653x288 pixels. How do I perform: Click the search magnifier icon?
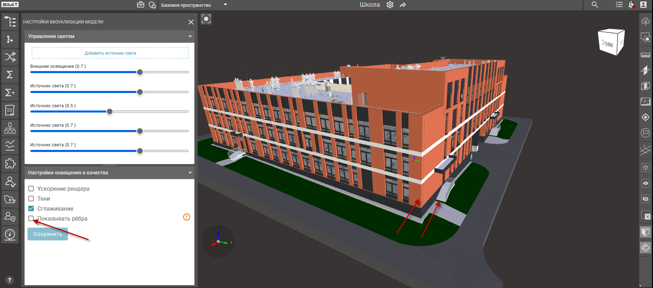tap(595, 5)
